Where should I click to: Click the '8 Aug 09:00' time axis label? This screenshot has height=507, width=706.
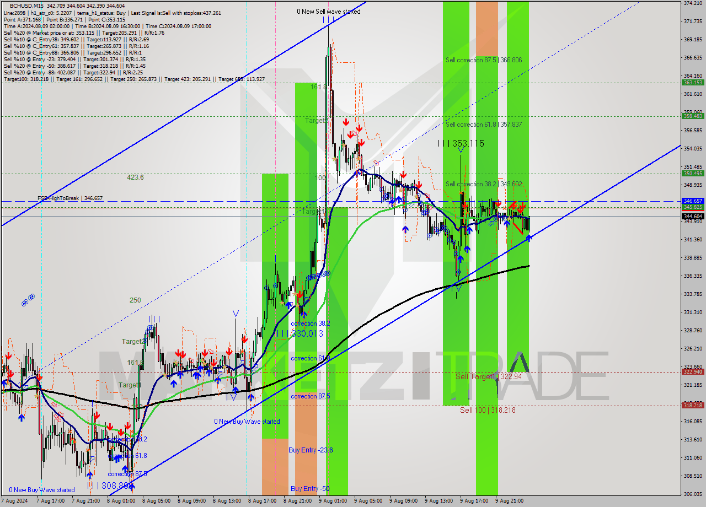tap(193, 501)
